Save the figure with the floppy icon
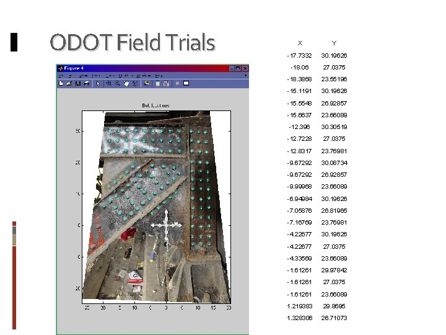The width and height of the screenshot is (446, 335). pos(78,84)
